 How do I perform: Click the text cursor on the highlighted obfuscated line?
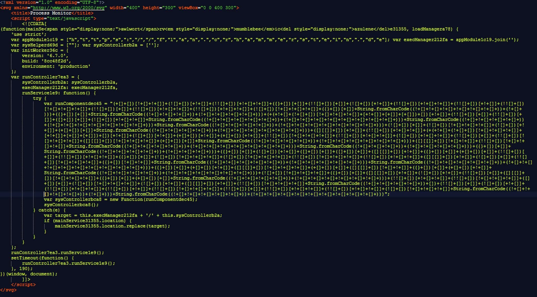44,194
